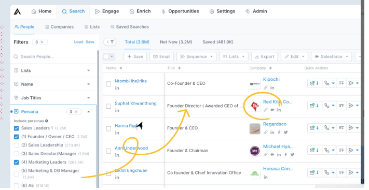Open the Kipochi company link
This screenshot has width=369, height=190.
click(x=271, y=79)
